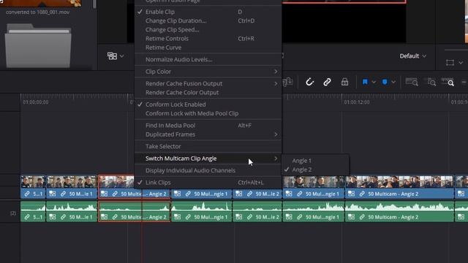Click multicam icon on '50 M...le 1' audio clip
Image resolution: width=468 pixels, height=263 pixels.
(x=53, y=217)
